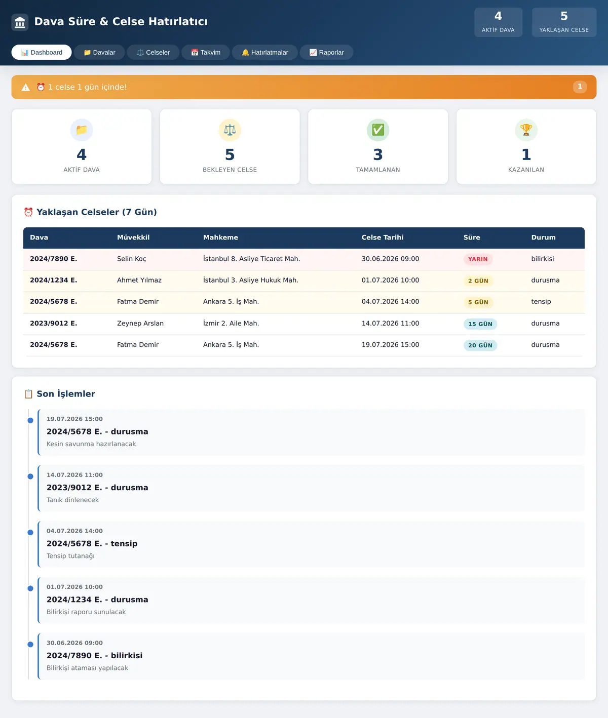Click the 2 GÜN badge in the table
Image resolution: width=608 pixels, height=718 pixels.
pyautogui.click(x=478, y=281)
